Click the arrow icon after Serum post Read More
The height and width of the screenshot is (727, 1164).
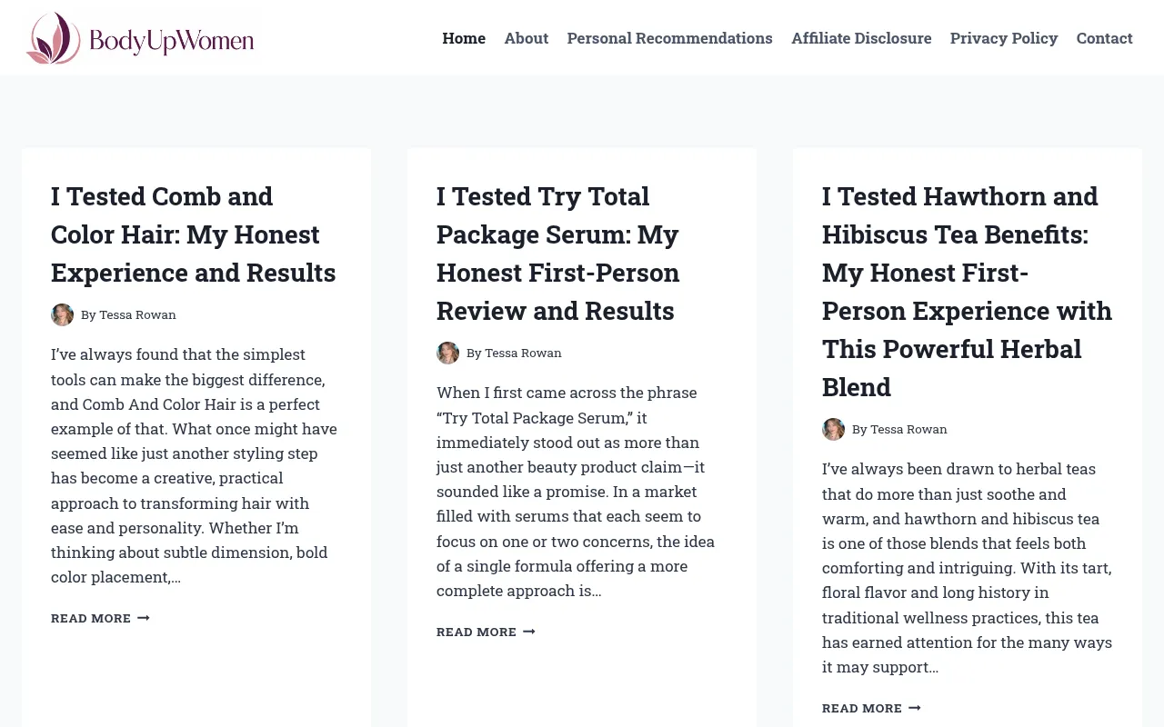[529, 632]
